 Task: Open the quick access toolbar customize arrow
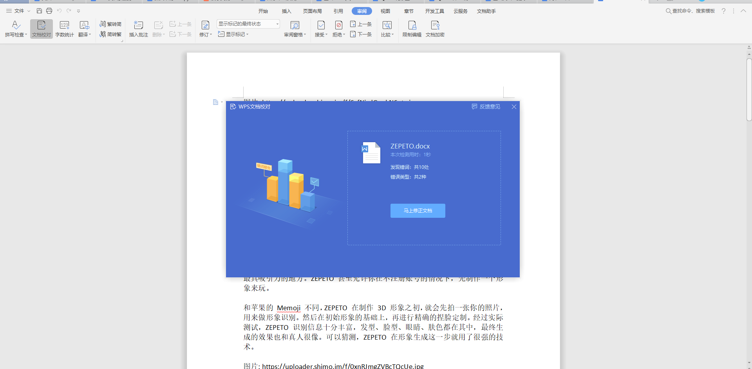(x=79, y=11)
